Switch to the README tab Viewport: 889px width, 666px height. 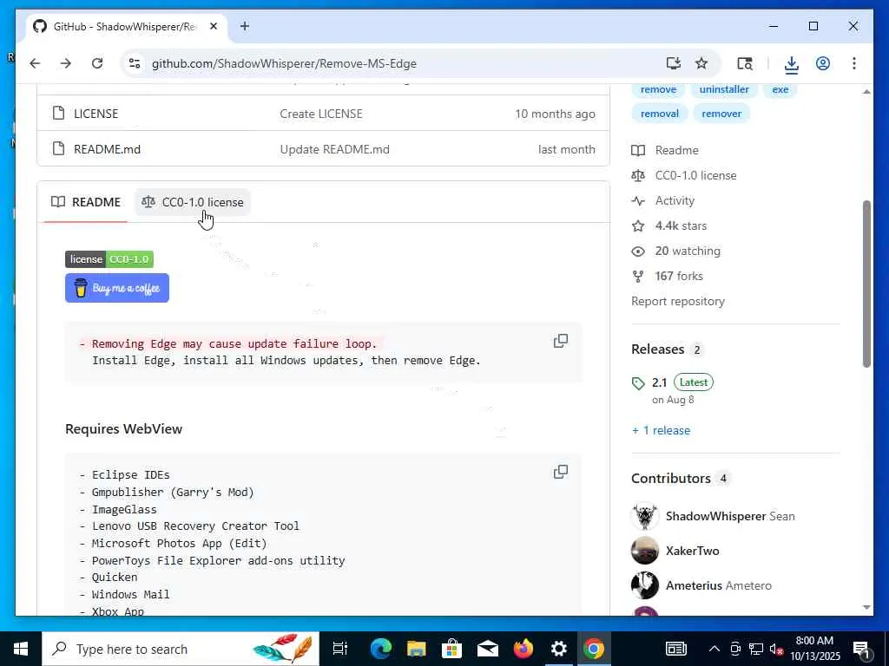tap(86, 202)
